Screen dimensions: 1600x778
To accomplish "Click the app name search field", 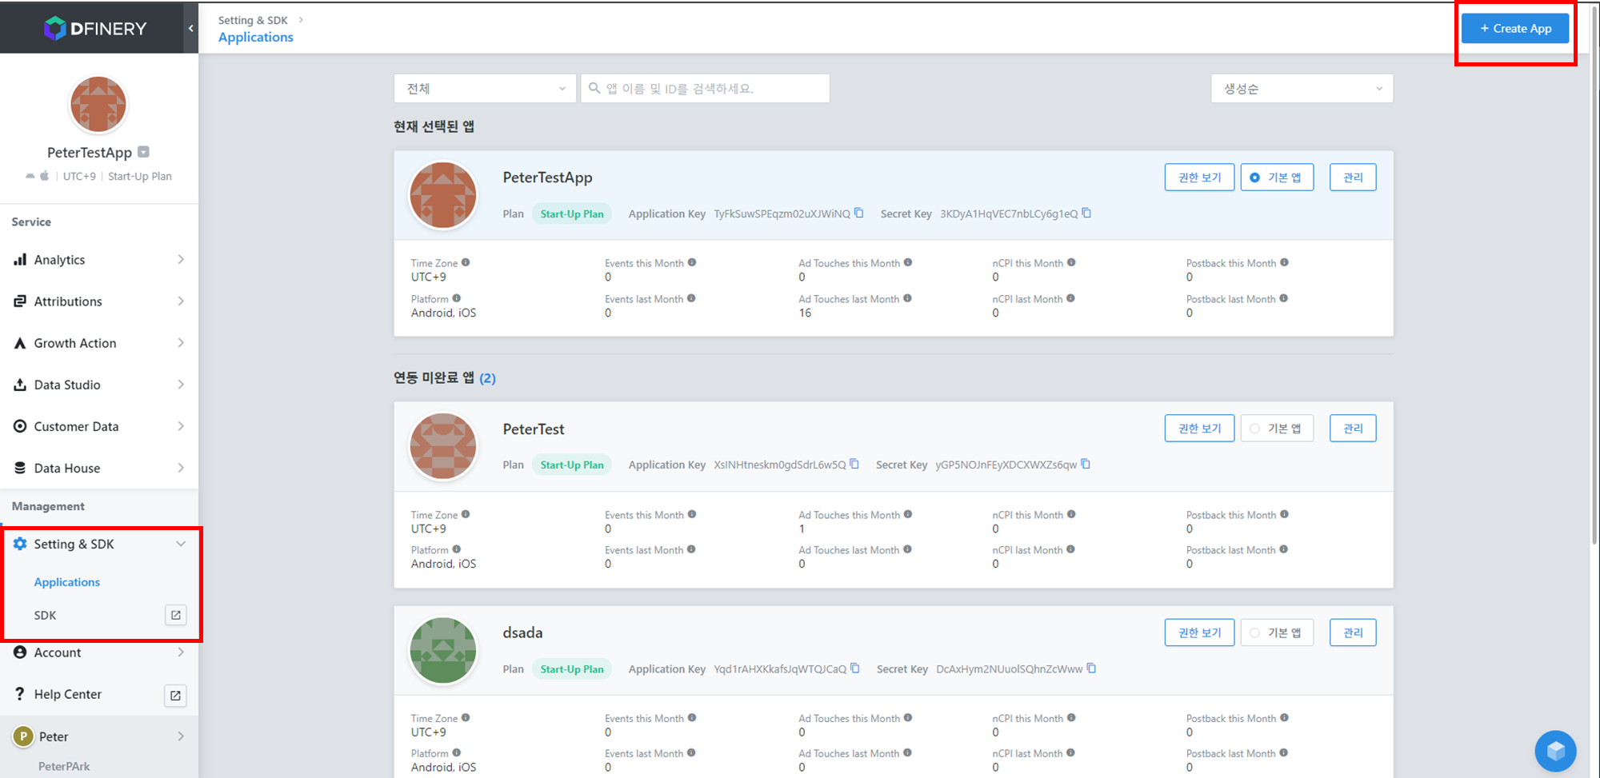I will click(x=705, y=88).
